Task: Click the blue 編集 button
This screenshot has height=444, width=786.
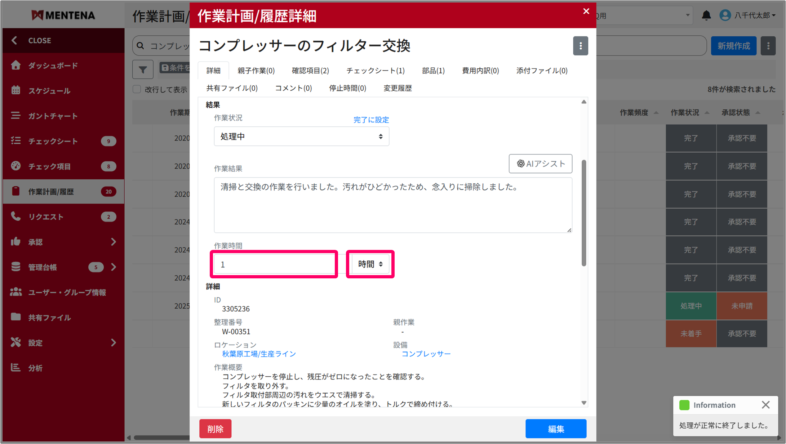Action: [x=555, y=429]
